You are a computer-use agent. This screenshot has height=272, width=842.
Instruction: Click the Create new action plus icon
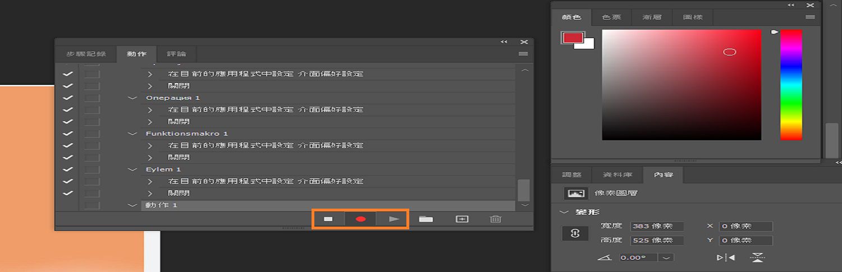point(461,219)
